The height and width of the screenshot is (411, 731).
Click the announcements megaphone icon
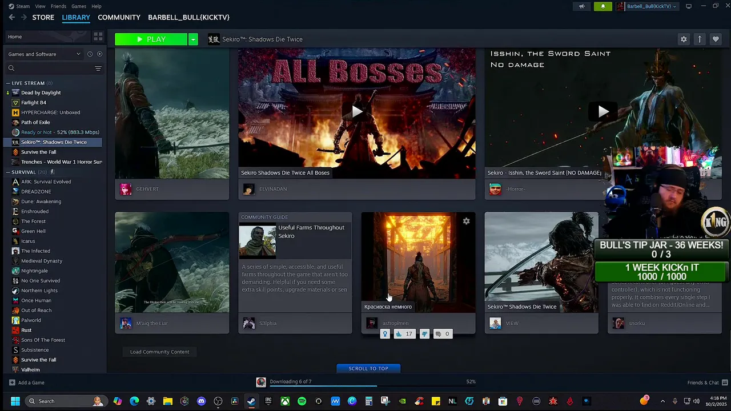pos(582,6)
